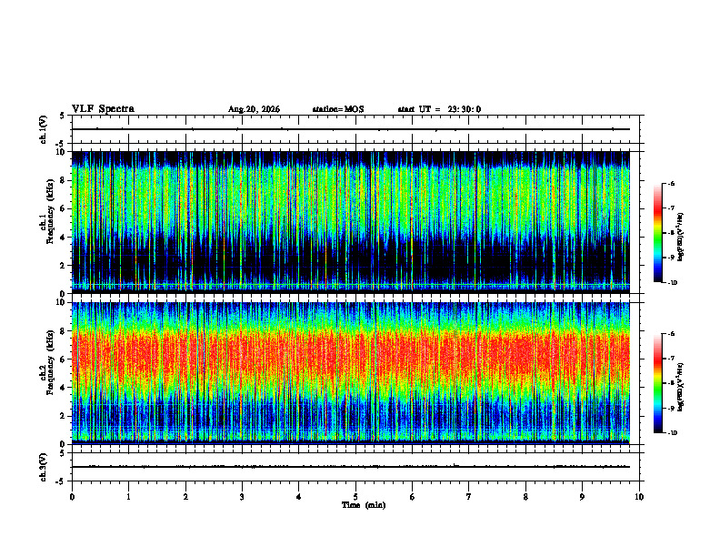The image size is (720, 557).
Task: Click the ch.3 waveform trace line
Action: tap(351, 467)
